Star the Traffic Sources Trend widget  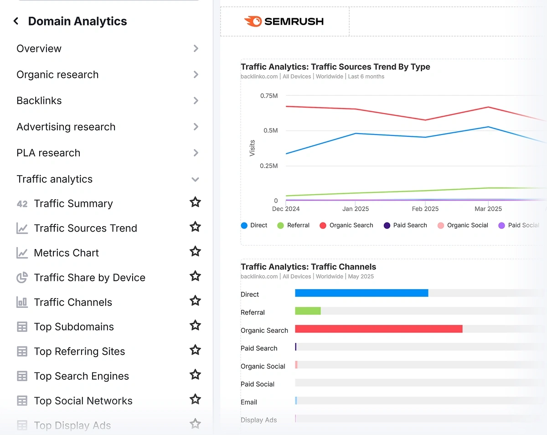point(195,227)
